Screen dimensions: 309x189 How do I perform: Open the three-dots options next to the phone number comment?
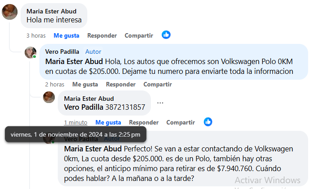tap(160, 103)
